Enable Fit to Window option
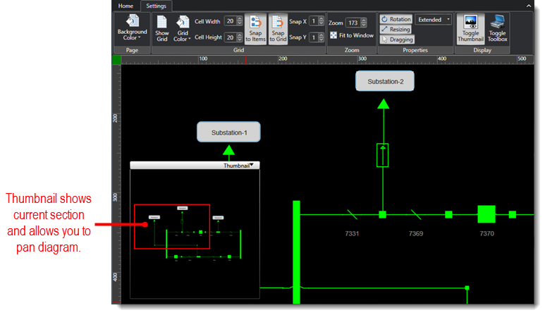Image resolution: width=545 pixels, height=315 pixels. pos(333,35)
